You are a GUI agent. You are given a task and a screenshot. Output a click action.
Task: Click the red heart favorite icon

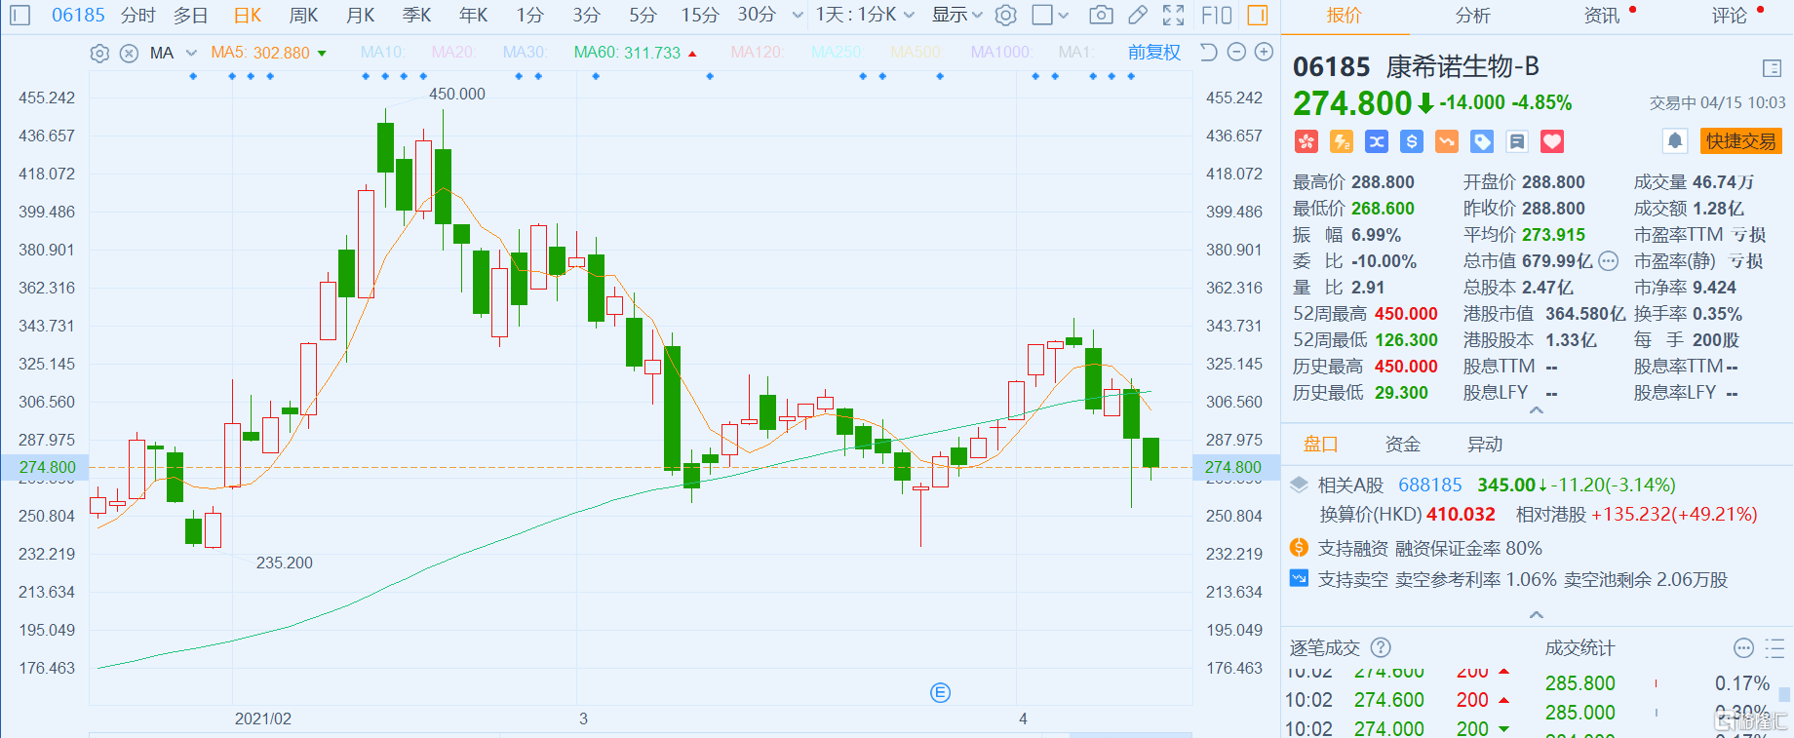(x=1552, y=142)
